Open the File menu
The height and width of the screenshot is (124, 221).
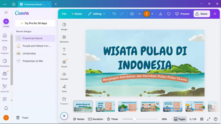coord(64,14)
